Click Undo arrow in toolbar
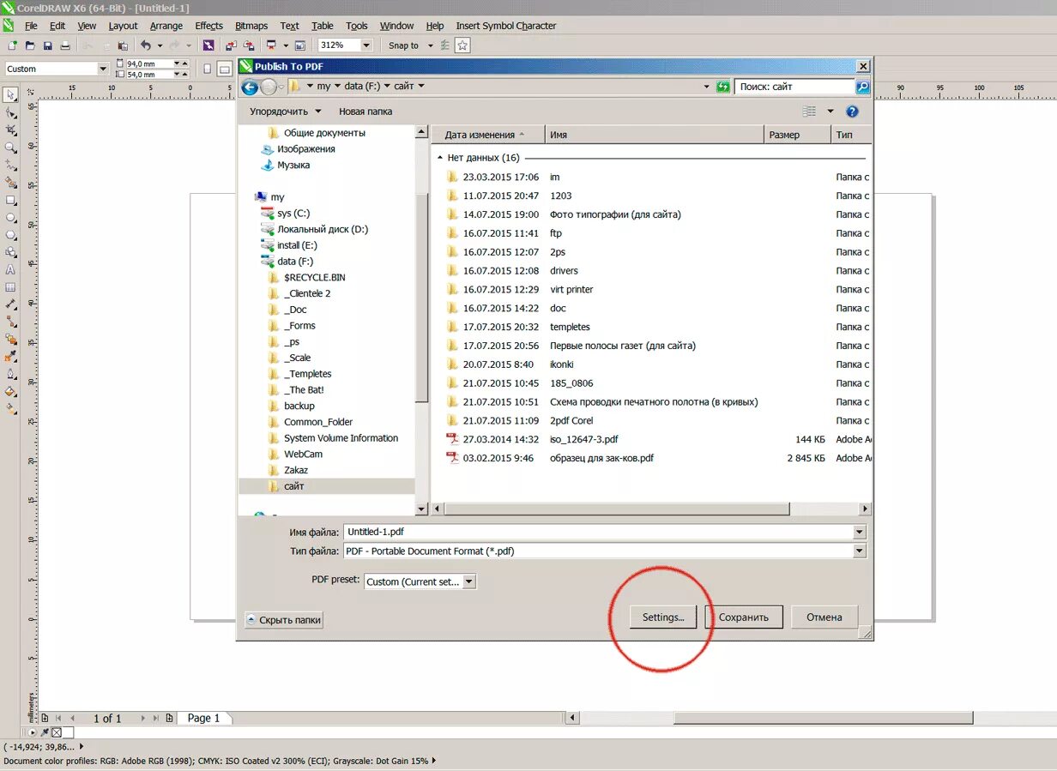 (x=145, y=45)
